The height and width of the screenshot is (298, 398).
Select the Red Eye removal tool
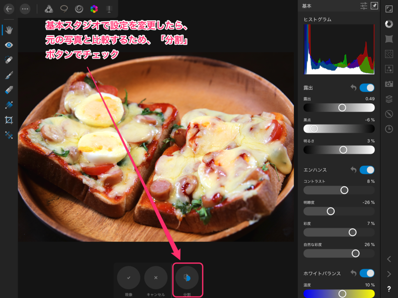tap(9, 45)
